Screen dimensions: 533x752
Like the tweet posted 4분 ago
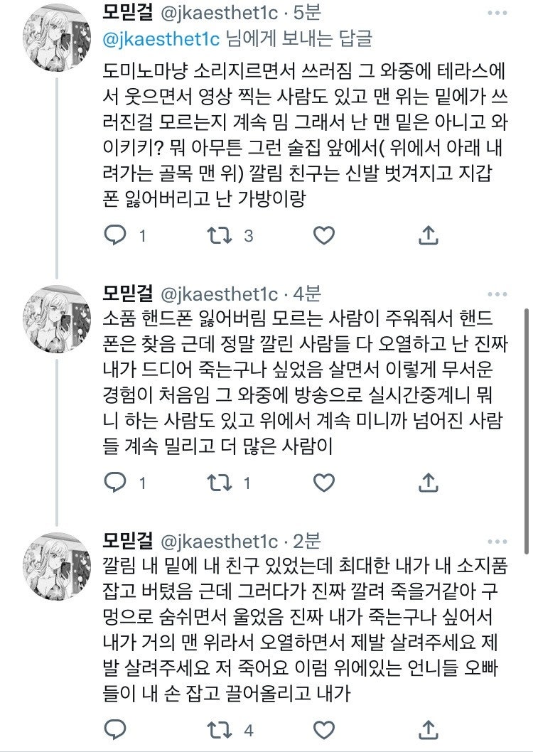click(x=324, y=483)
